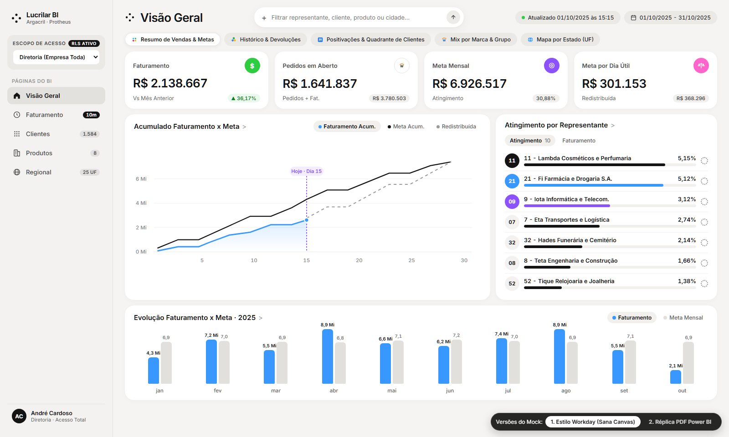Switch to the Réplica PDF Power BI mock version
Screen dimensions: 729x437
click(x=680, y=422)
